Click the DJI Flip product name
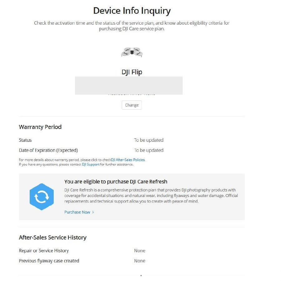 132,72
